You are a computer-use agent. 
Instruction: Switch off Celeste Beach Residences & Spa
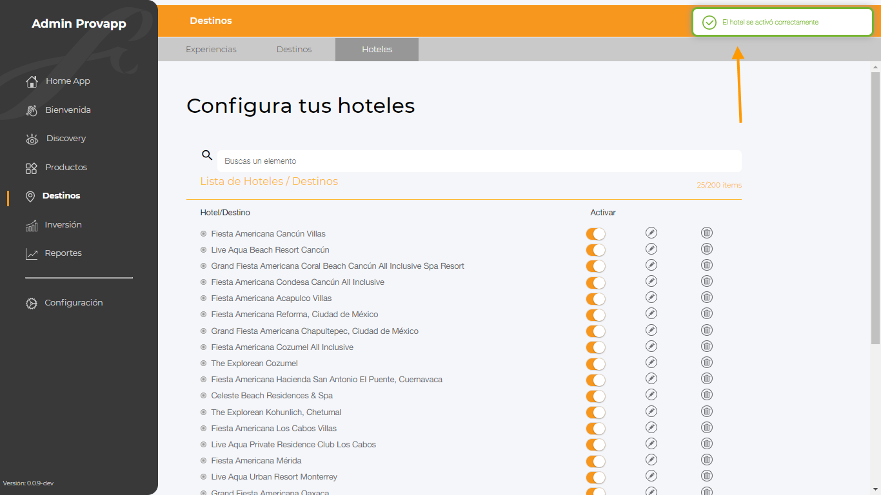coord(595,396)
